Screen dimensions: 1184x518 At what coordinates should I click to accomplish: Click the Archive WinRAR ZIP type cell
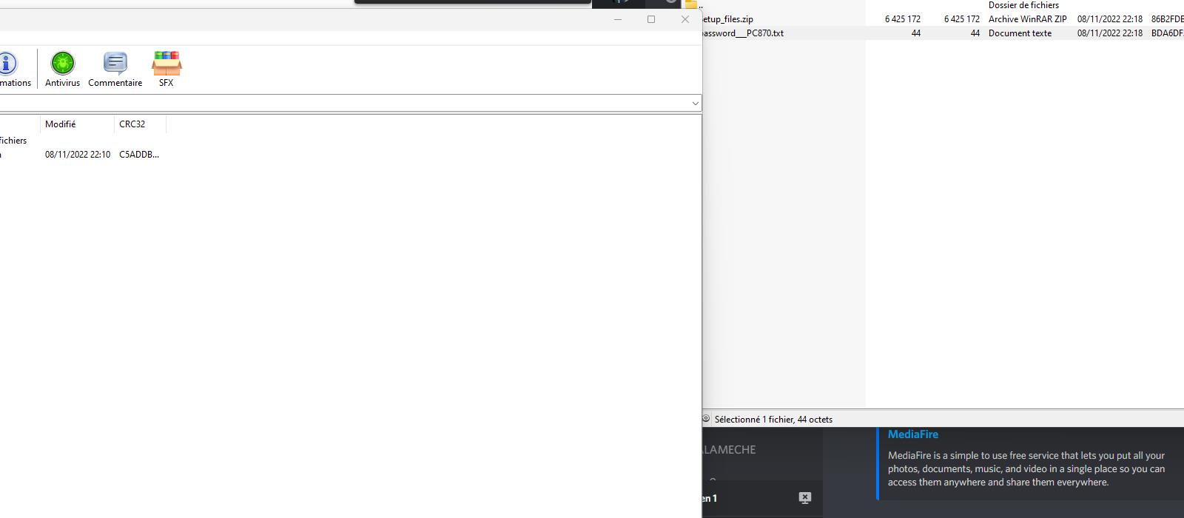1027,19
